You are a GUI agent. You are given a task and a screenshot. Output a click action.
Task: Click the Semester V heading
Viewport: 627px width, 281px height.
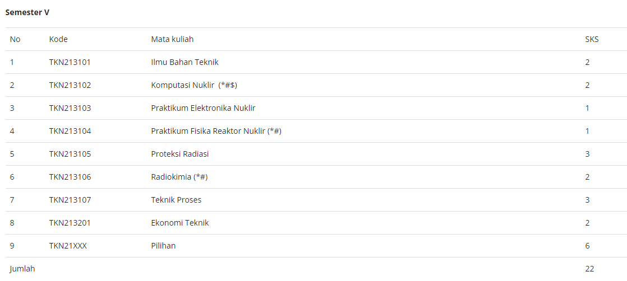pyautogui.click(x=27, y=12)
